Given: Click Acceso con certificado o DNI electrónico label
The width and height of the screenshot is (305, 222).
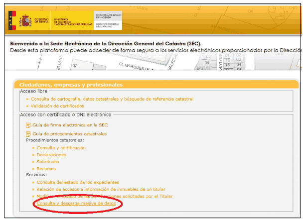Looking at the screenshot, I should point(66,114).
